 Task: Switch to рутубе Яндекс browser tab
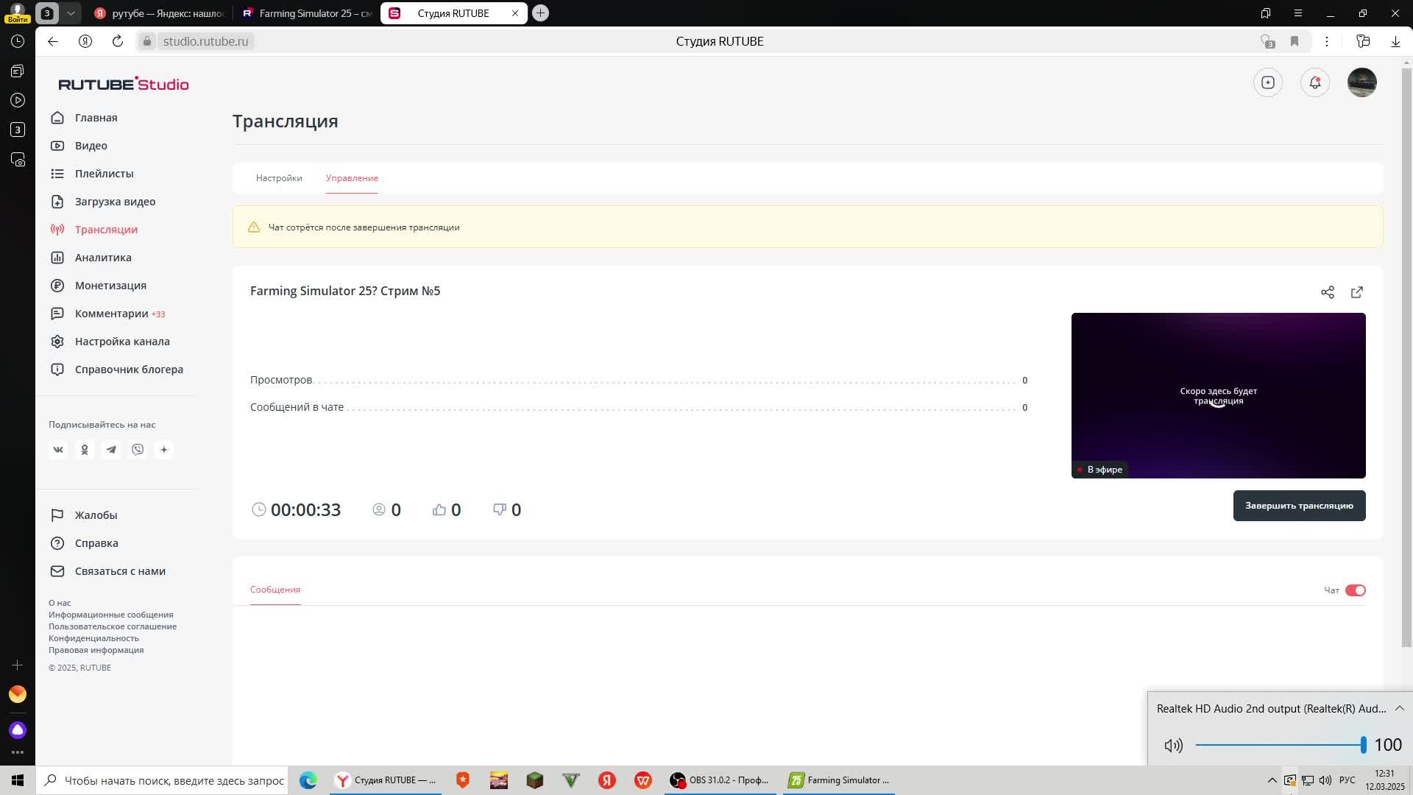pos(160,13)
